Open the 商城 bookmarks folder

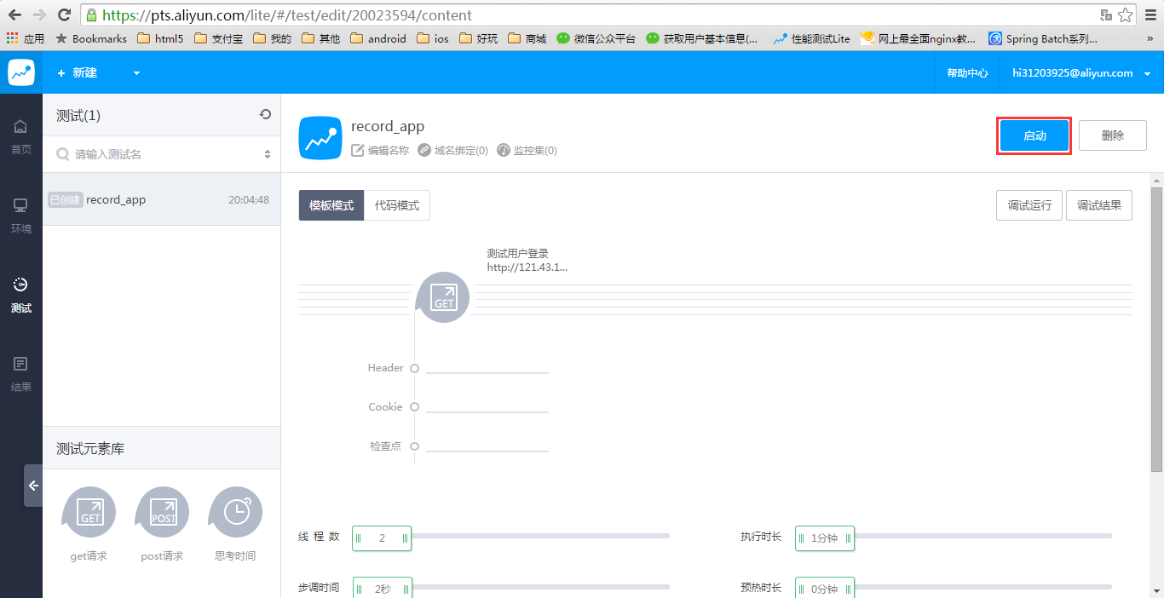pos(527,38)
